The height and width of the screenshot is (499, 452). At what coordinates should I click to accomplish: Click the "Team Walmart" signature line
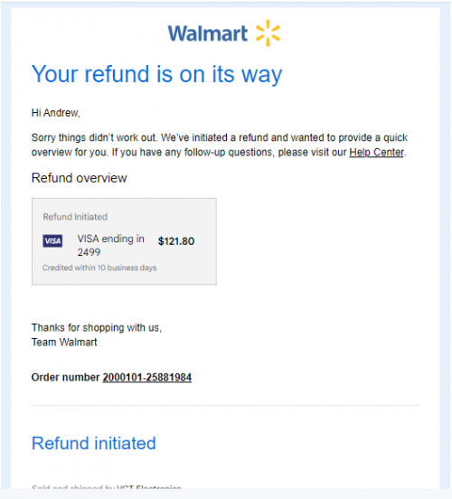[64, 342]
